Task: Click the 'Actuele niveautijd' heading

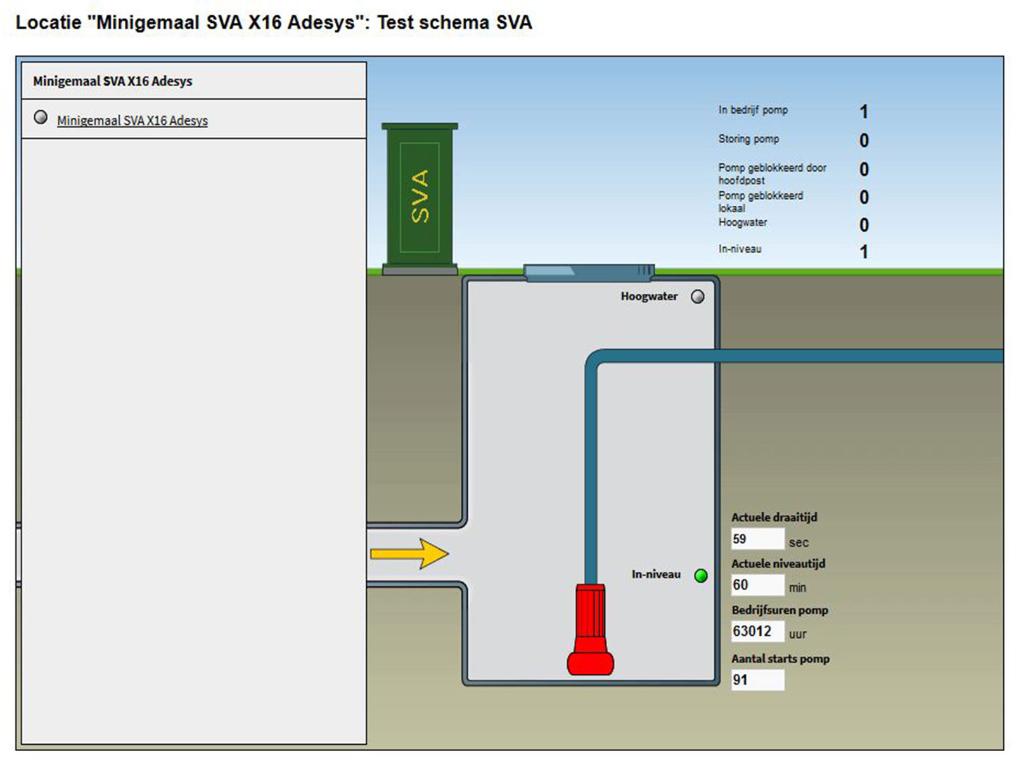Action: pos(778,564)
